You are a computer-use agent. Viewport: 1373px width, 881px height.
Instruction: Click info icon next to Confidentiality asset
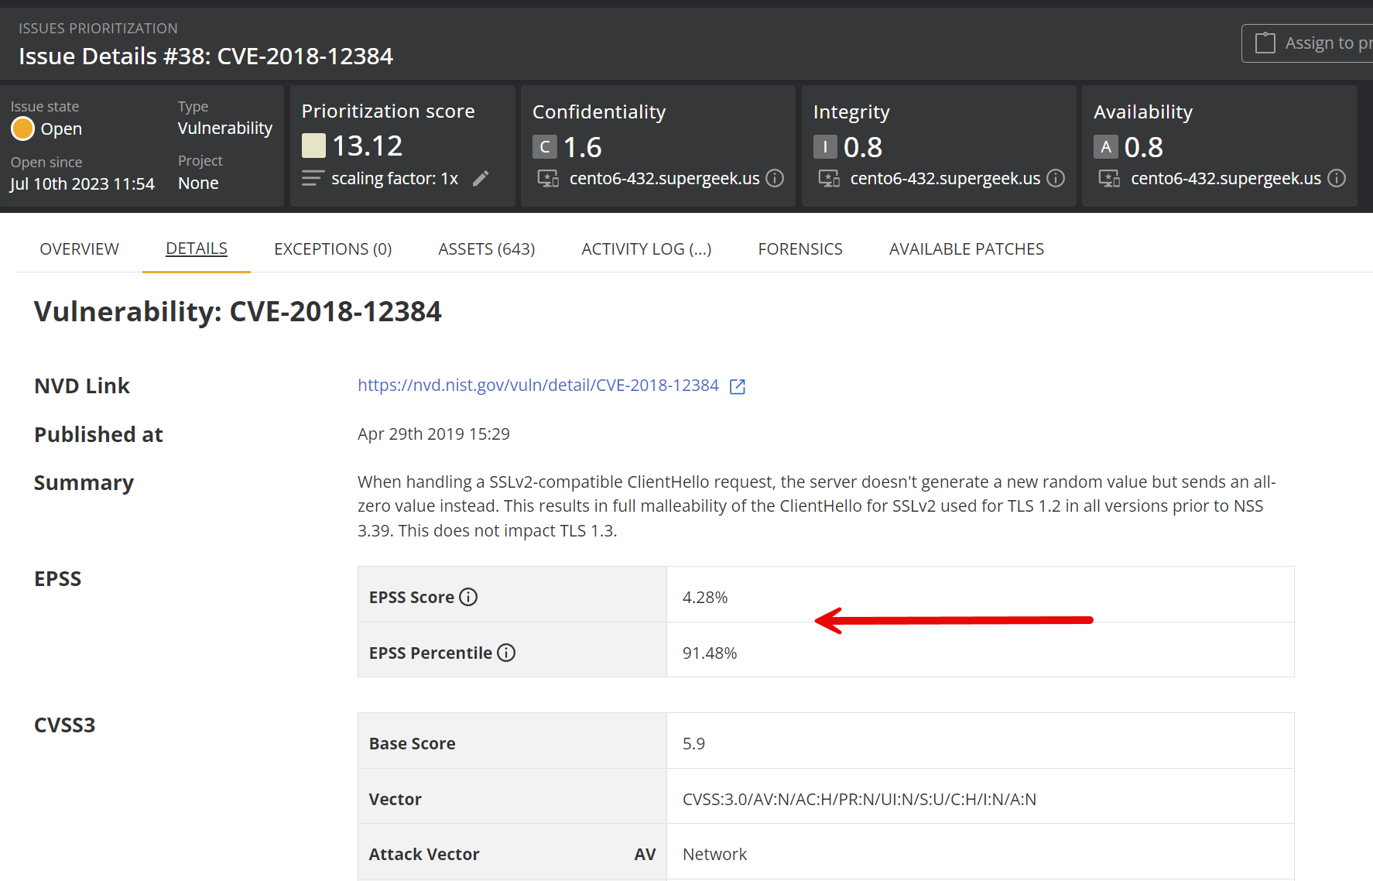(775, 179)
